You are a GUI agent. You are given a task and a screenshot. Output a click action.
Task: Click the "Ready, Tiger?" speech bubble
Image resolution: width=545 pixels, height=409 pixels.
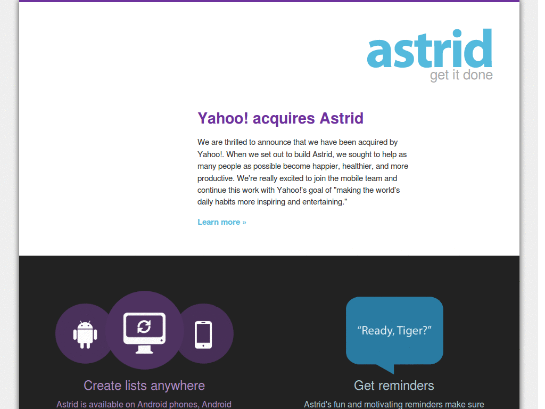click(394, 335)
